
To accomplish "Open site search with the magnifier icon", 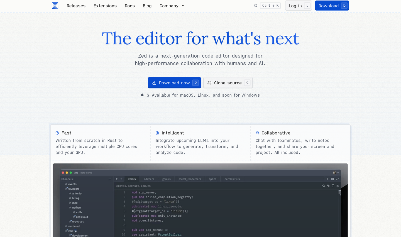I will click(256, 6).
